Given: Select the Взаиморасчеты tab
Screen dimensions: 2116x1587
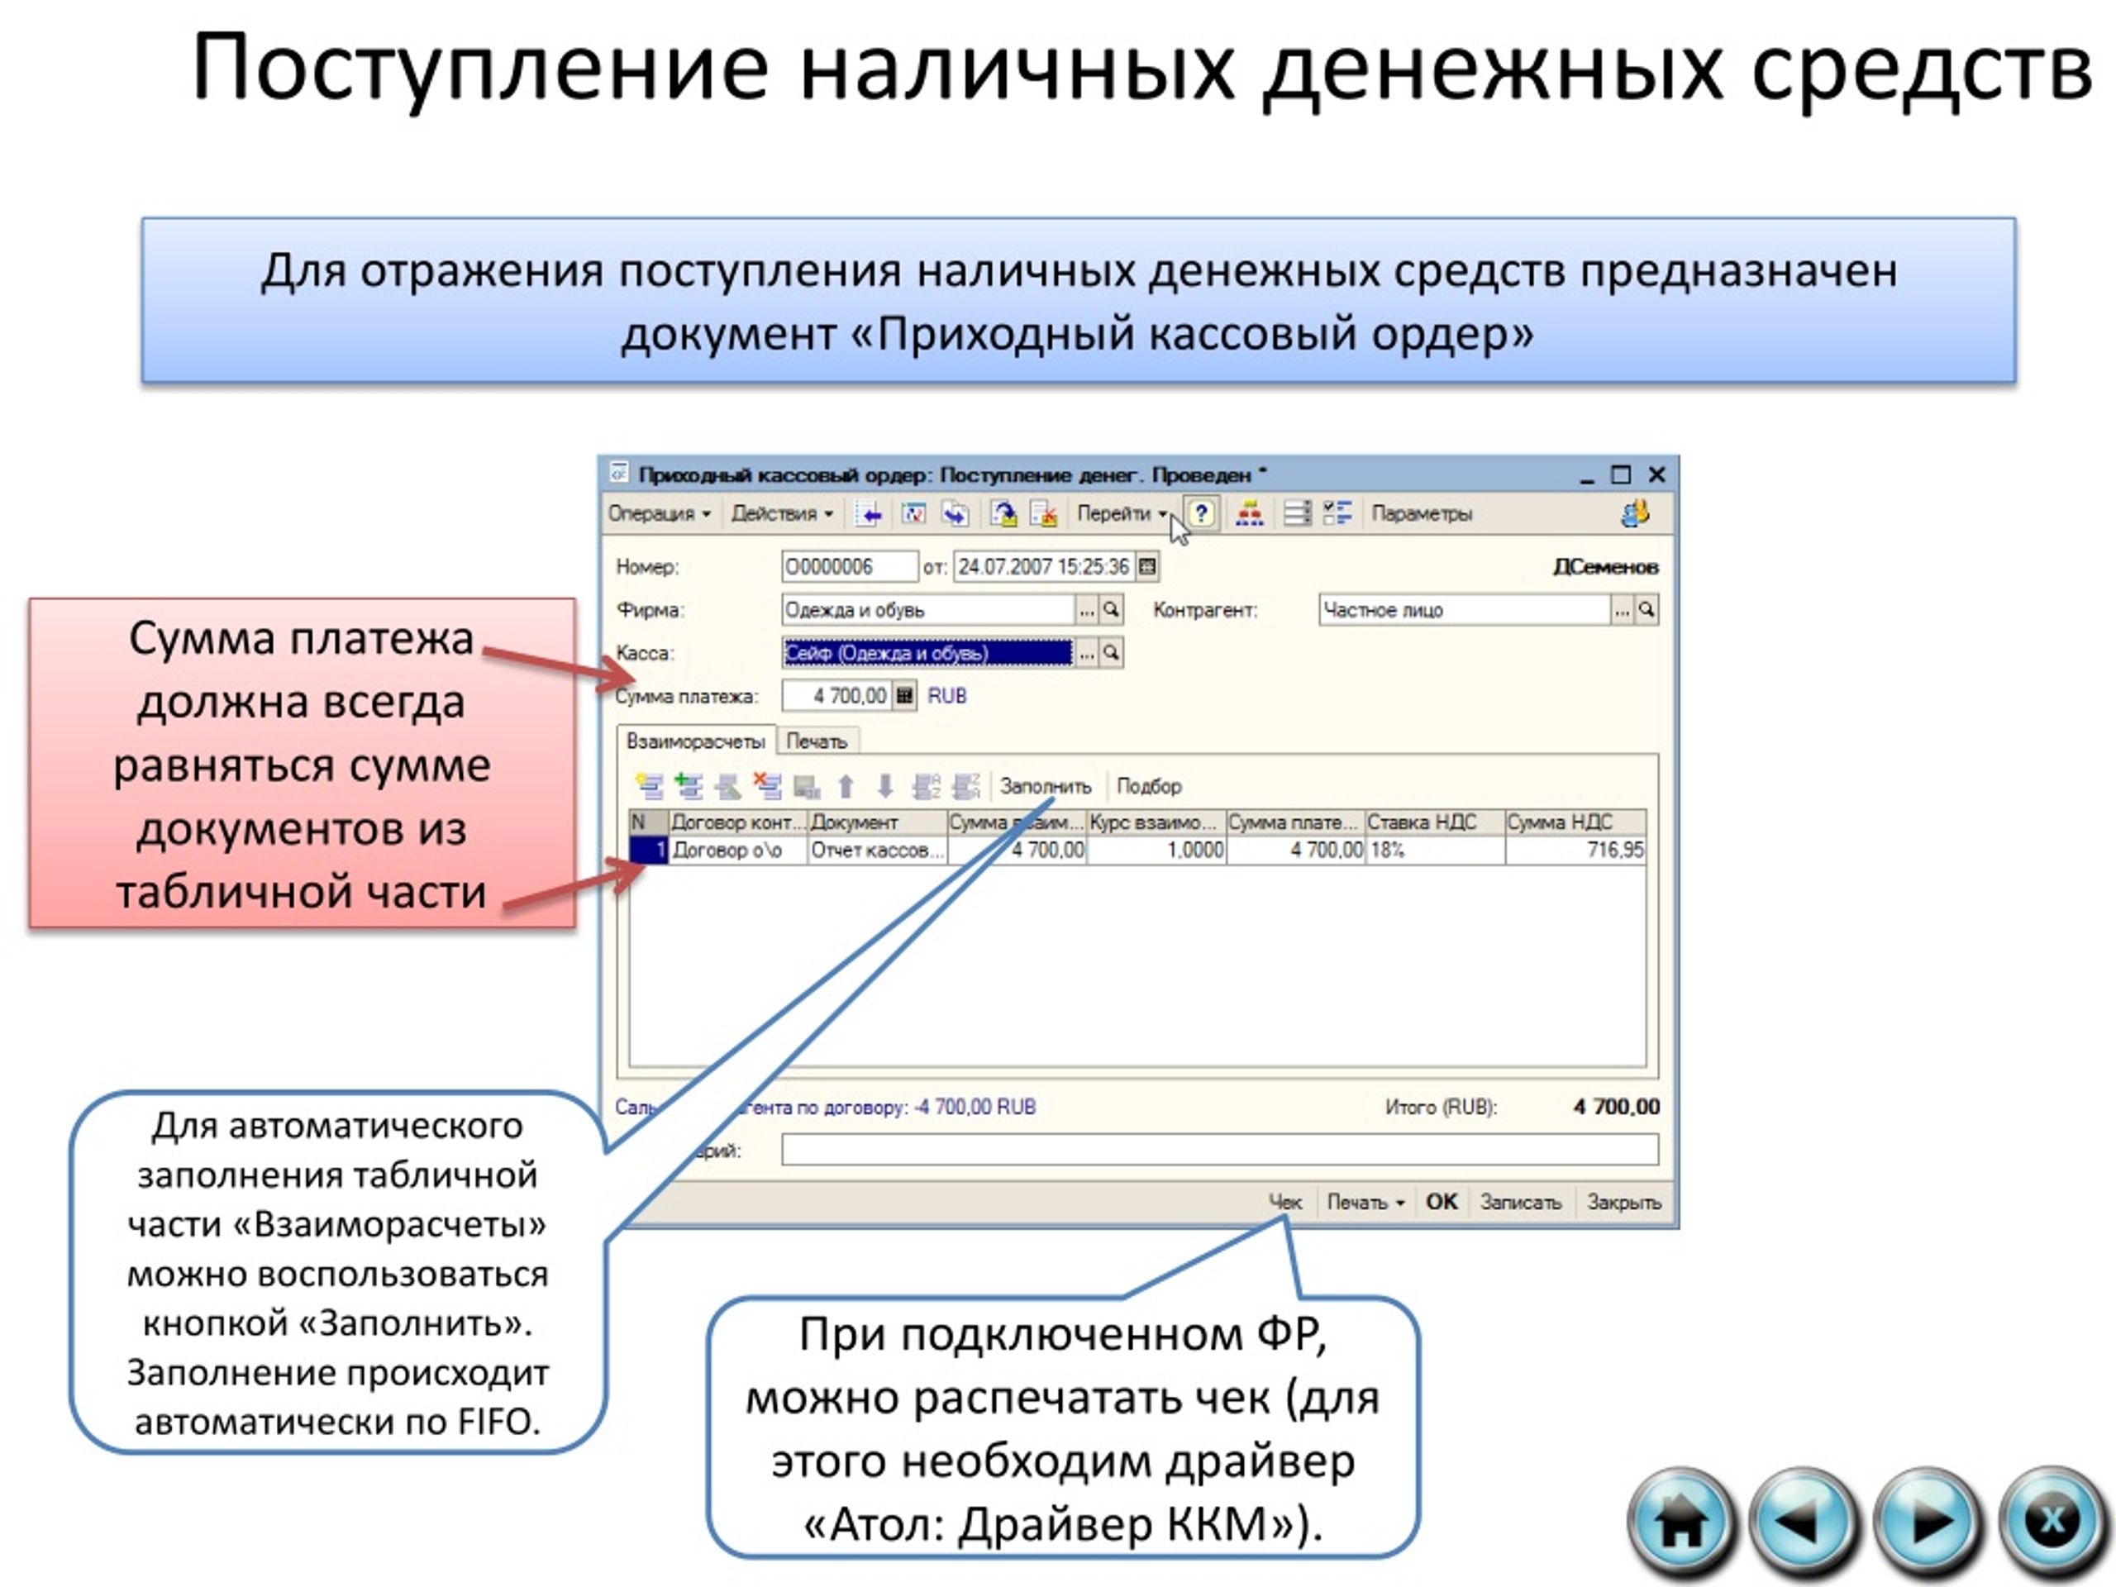Looking at the screenshot, I should click(695, 741).
